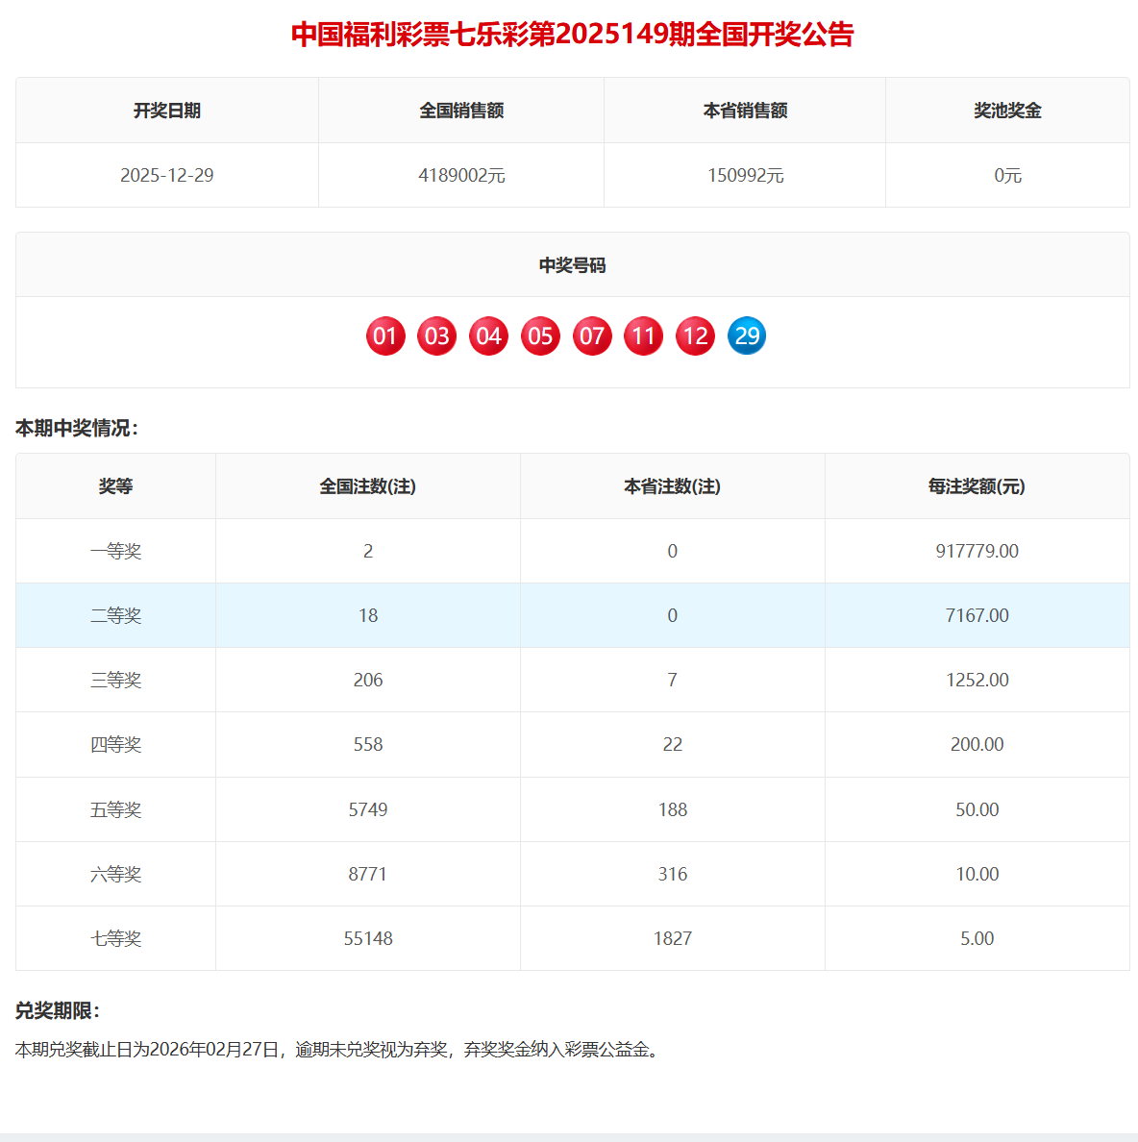Click the 中奖号码 header

pyautogui.click(x=572, y=265)
